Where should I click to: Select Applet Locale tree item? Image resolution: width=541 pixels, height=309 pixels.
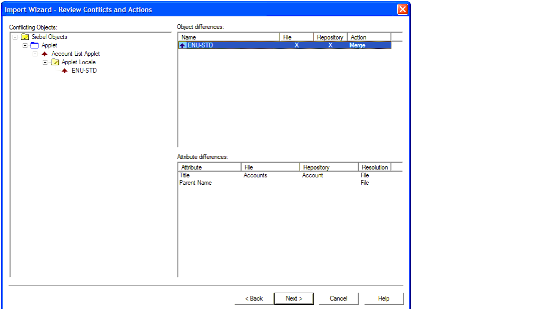click(78, 62)
